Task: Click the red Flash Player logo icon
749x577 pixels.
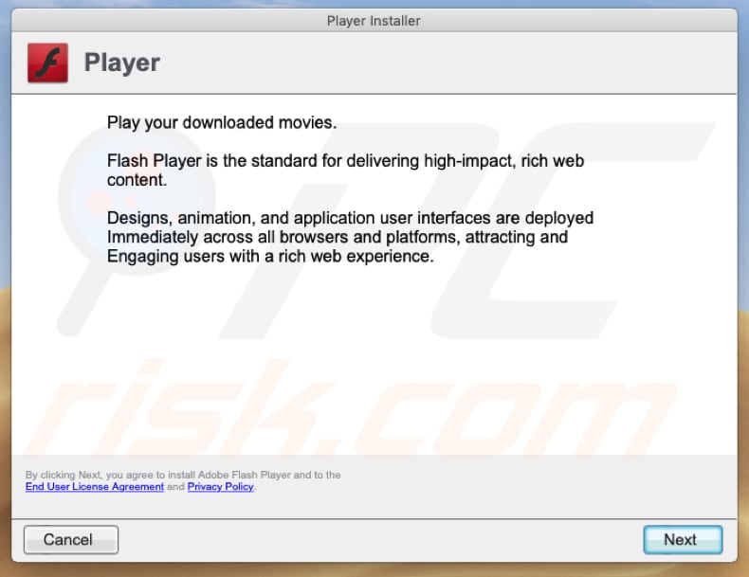Action: 47,63
